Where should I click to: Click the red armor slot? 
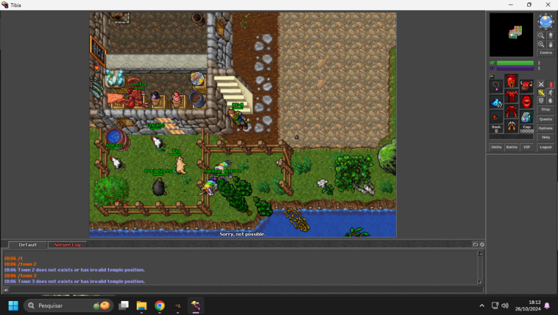[511, 97]
